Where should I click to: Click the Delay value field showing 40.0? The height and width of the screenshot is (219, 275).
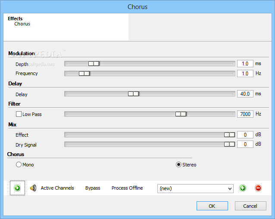click(245, 94)
